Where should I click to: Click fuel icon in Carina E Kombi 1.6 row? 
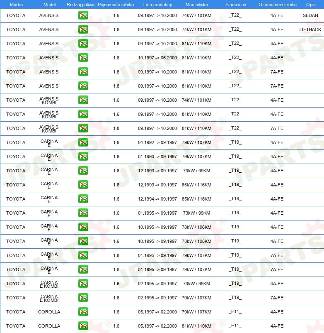point(83,284)
